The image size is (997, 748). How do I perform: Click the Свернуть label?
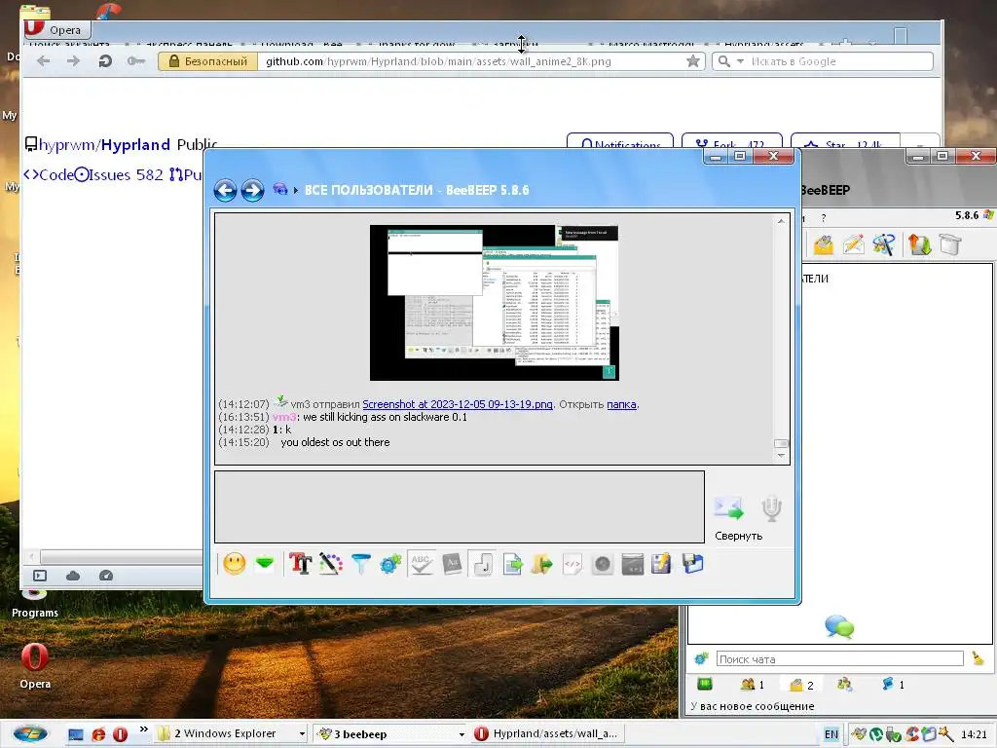tap(738, 537)
